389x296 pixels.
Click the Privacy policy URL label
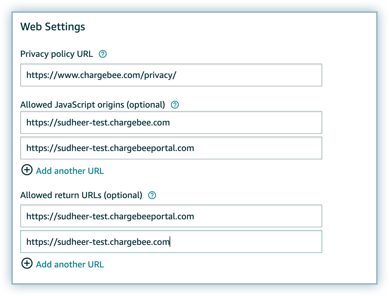click(57, 54)
